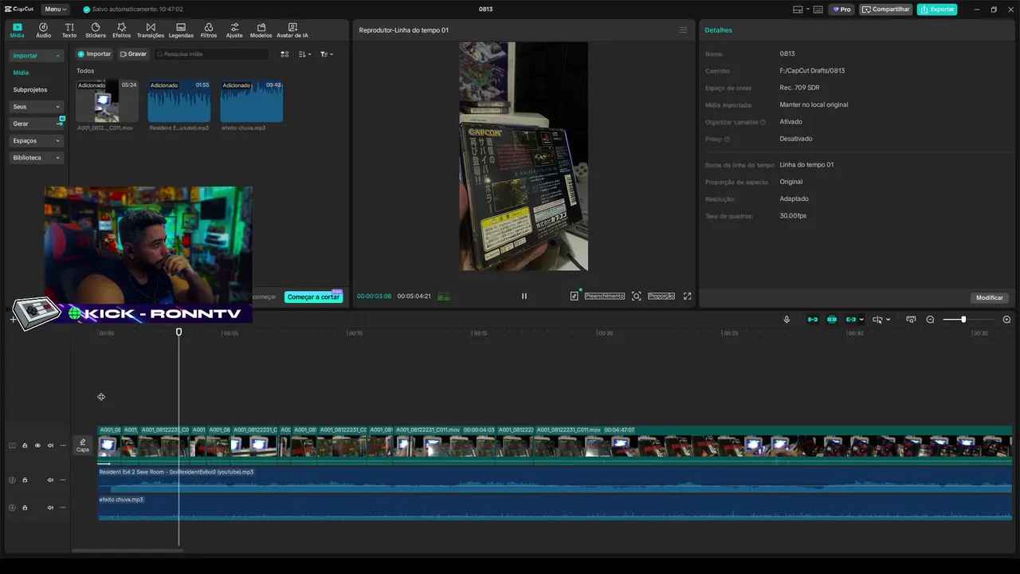Focus the Pesquisar mídia search field
This screenshot has width=1020, height=574.
point(212,54)
